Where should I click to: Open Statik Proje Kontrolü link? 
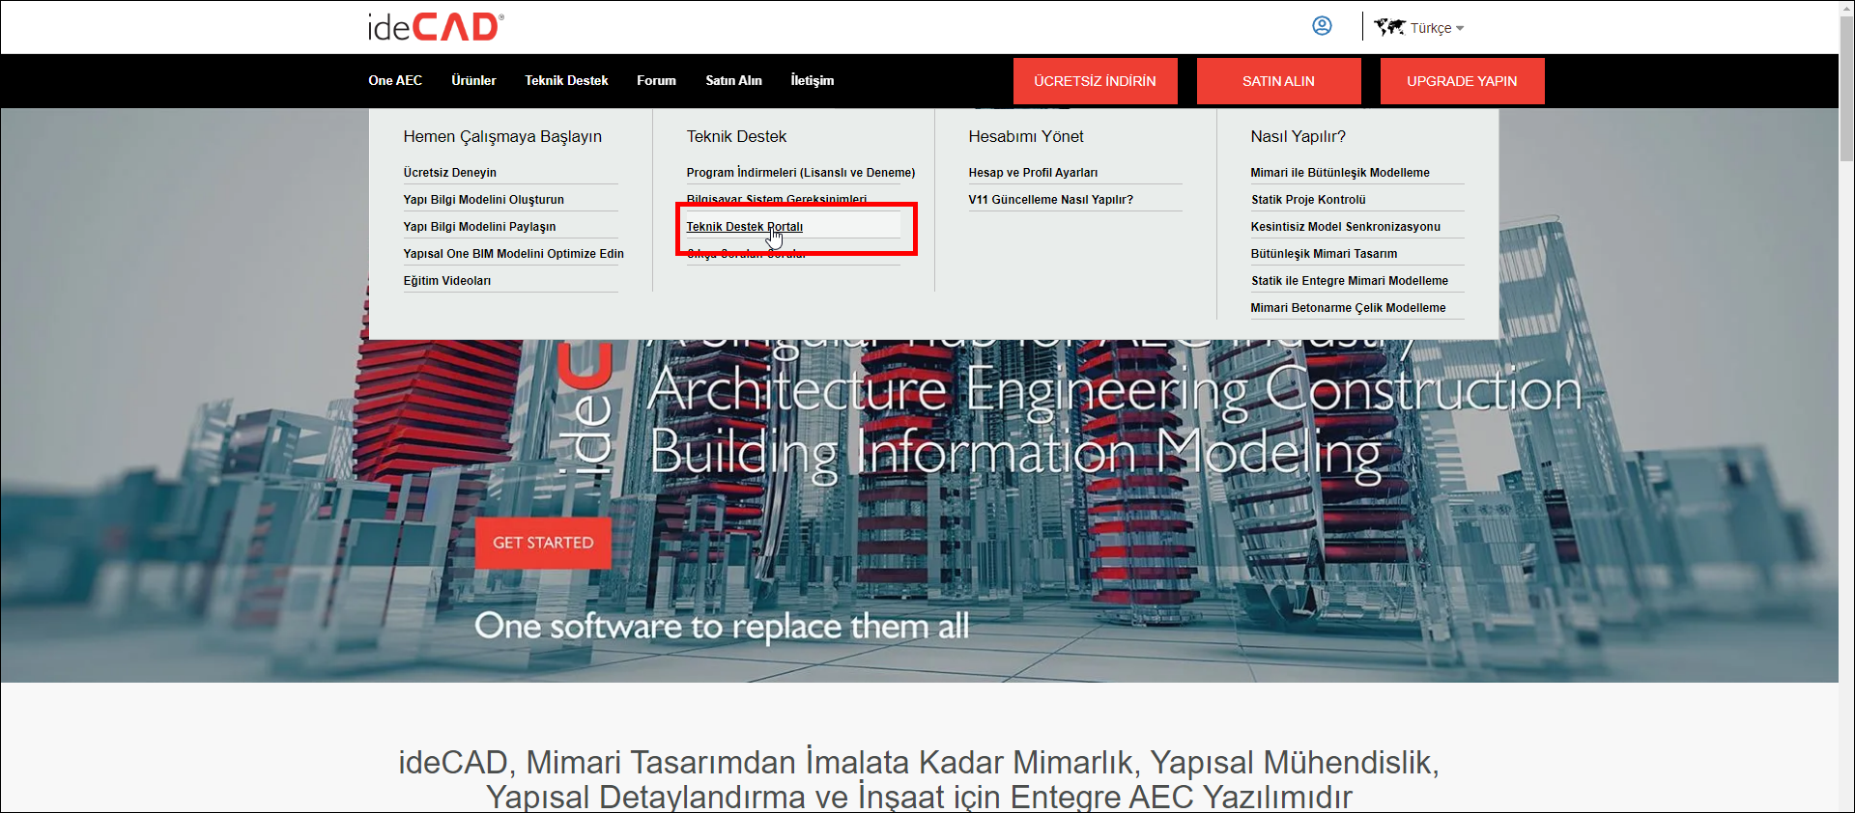pyautogui.click(x=1308, y=200)
